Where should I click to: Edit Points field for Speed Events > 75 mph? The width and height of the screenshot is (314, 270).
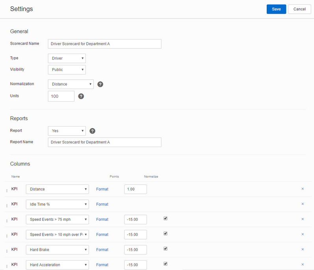(x=136, y=219)
